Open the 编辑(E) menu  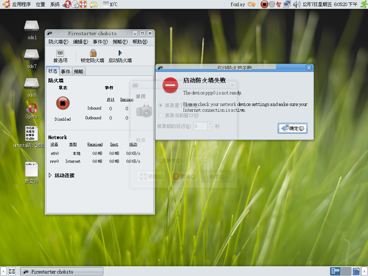click(x=80, y=42)
